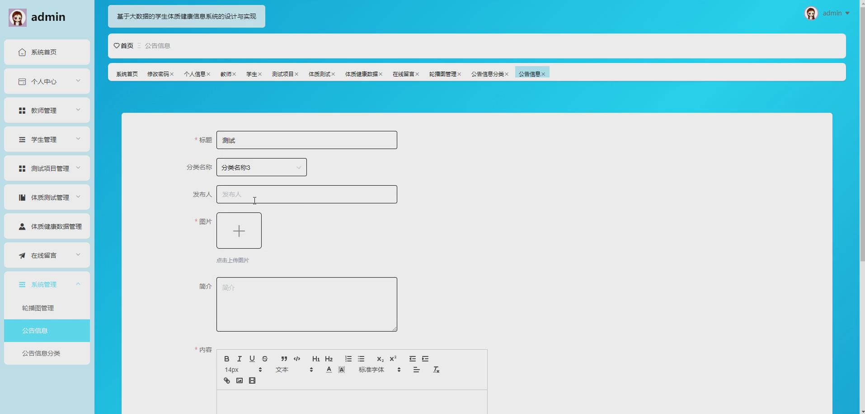Open the 文本 heading style dropdown
Viewport: 865px width, 414px height.
(294, 370)
